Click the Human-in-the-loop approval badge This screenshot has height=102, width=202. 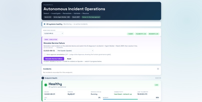point(91,17)
